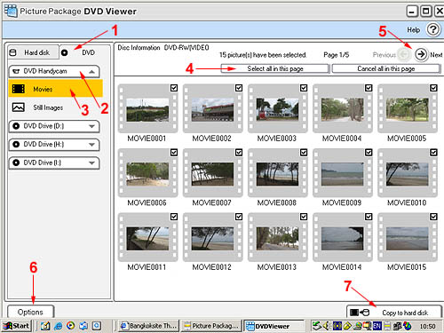Uncheck MOVIE0003 checkbox
This screenshot has width=444, height=333.
point(304,88)
